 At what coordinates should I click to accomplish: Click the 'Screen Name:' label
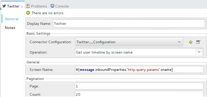point(41,70)
